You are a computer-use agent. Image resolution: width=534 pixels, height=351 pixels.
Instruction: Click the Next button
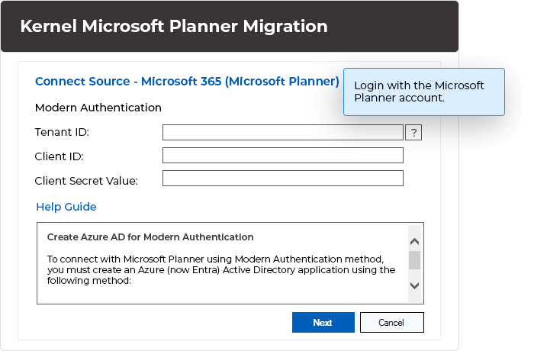point(323,322)
